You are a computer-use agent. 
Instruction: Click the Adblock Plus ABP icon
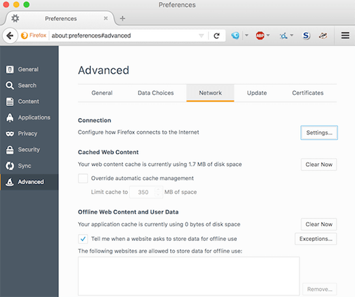pos(260,36)
